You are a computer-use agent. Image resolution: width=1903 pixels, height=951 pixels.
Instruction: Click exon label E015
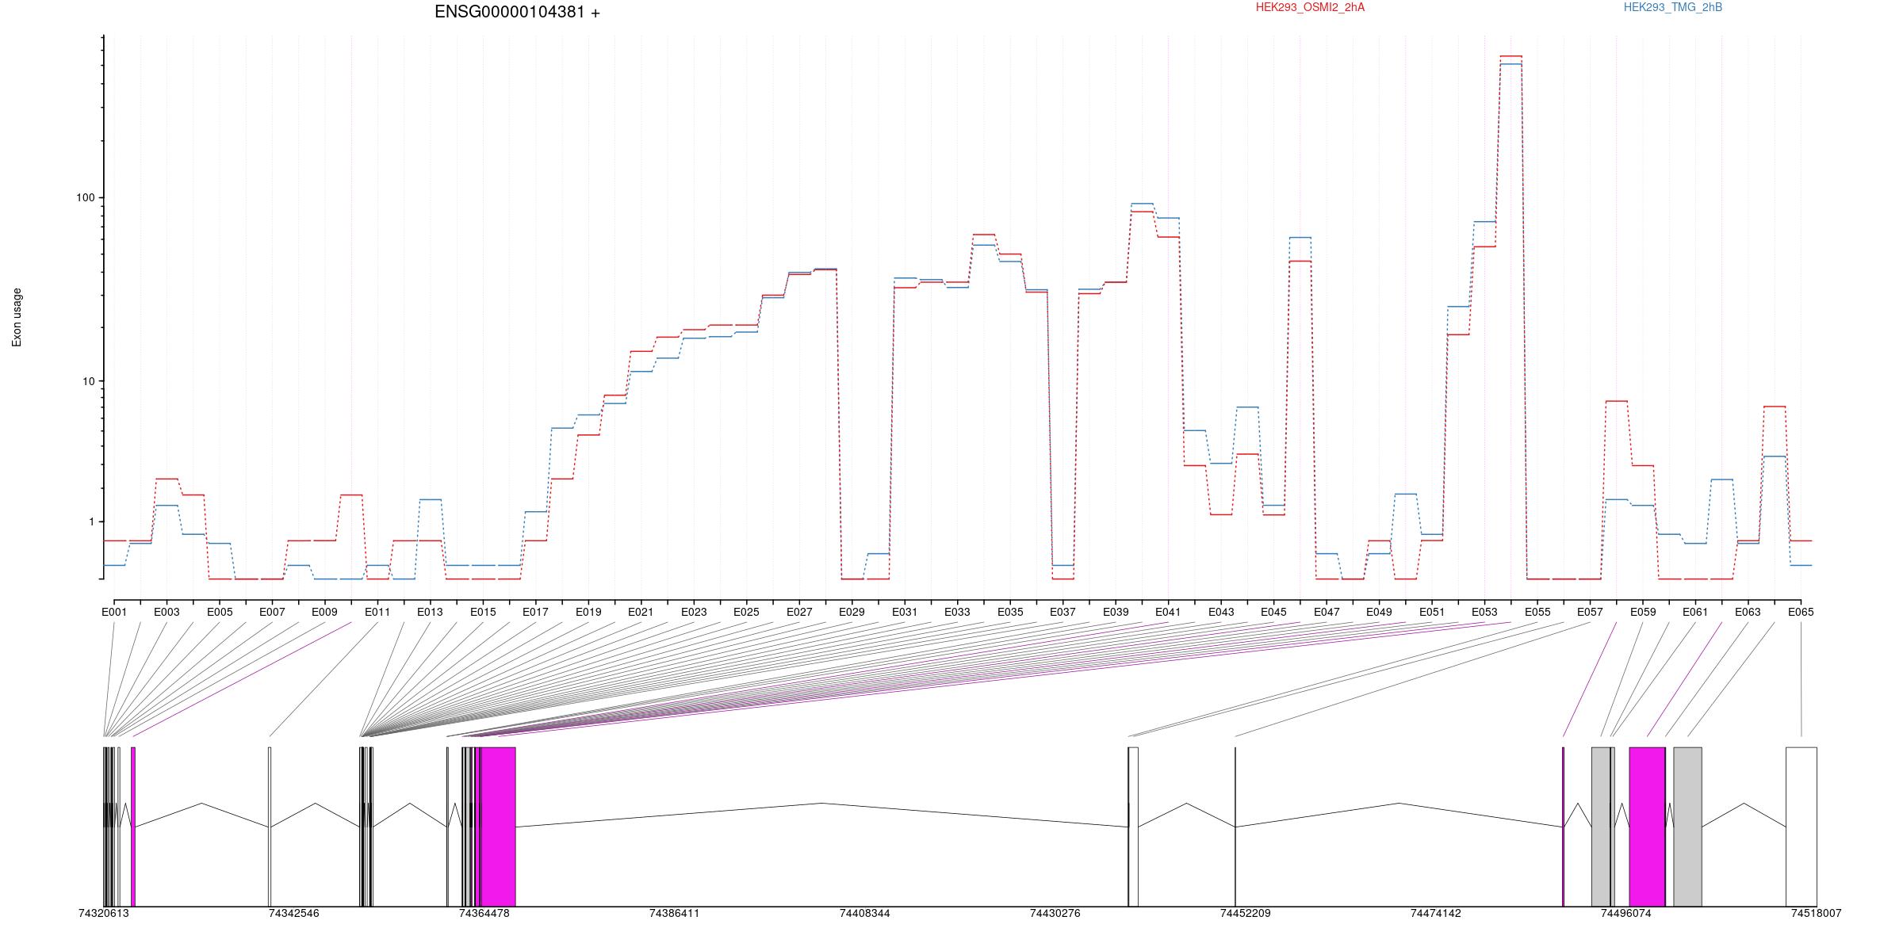[483, 612]
